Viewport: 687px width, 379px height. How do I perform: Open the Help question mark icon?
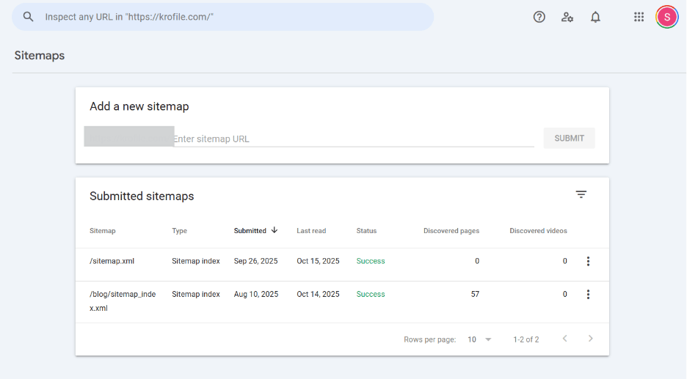click(539, 17)
